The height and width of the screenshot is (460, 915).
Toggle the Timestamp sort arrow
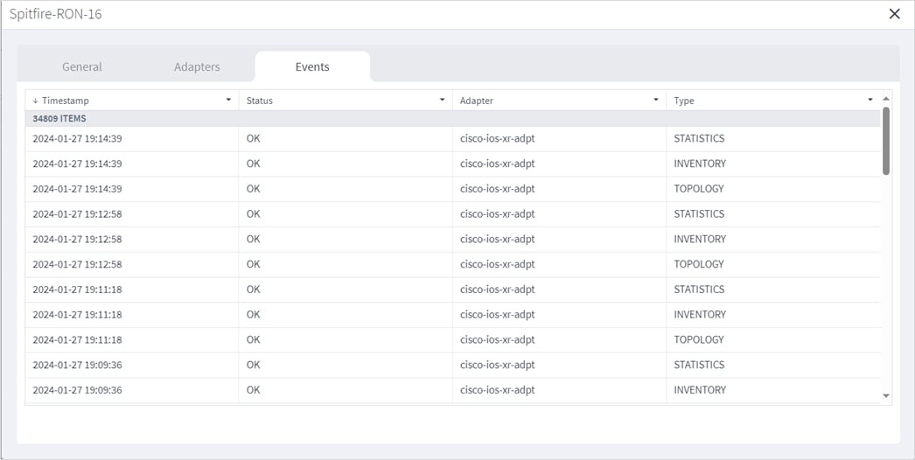(x=36, y=101)
